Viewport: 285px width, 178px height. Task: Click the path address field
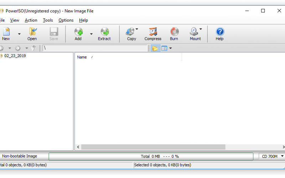pos(95,48)
